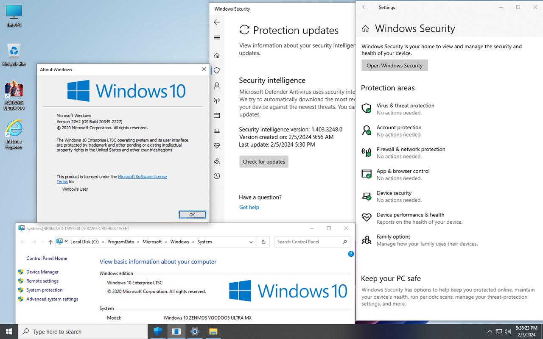
Task: Click back arrow in Windows Security window
Action: 217,22
